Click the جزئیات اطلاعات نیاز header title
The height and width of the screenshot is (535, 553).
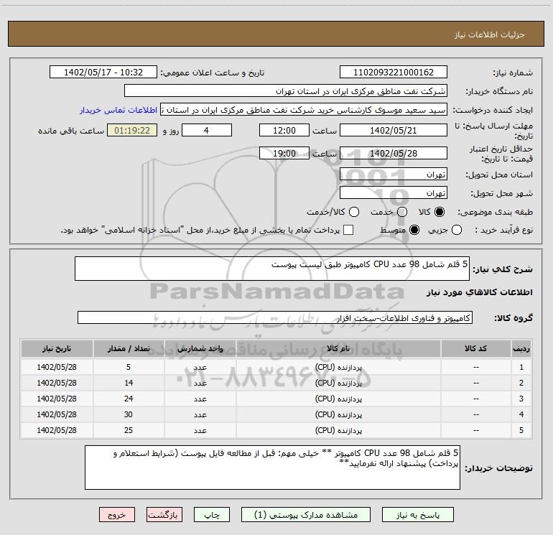point(490,34)
